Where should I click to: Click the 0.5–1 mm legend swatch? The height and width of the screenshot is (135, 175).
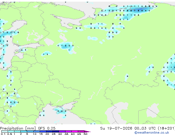(11, 131)
